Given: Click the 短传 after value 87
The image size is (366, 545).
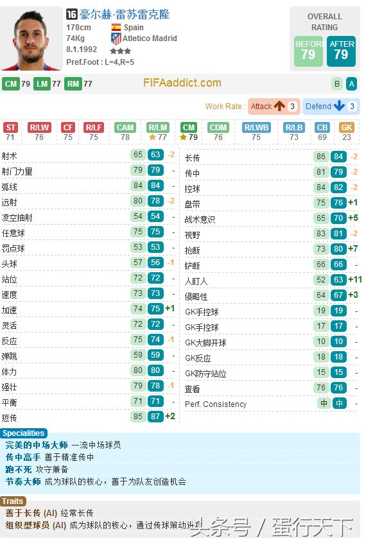Looking at the screenshot, I should coord(155,417).
